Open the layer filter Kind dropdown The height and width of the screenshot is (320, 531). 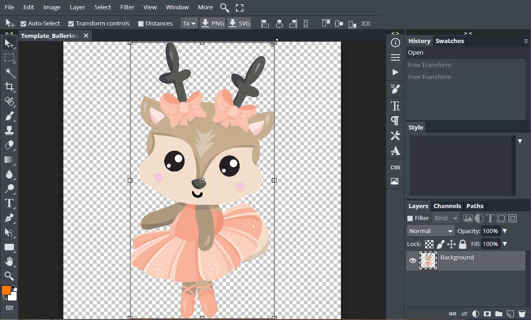(x=446, y=218)
